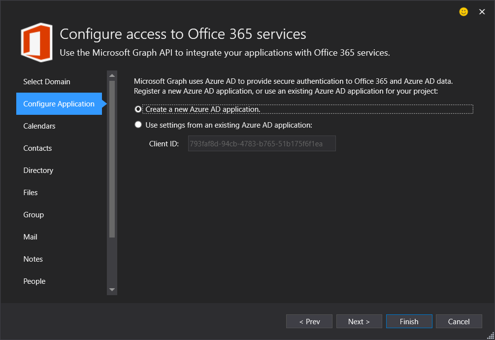Go to the Contacts page
The image size is (495, 340).
click(x=37, y=148)
